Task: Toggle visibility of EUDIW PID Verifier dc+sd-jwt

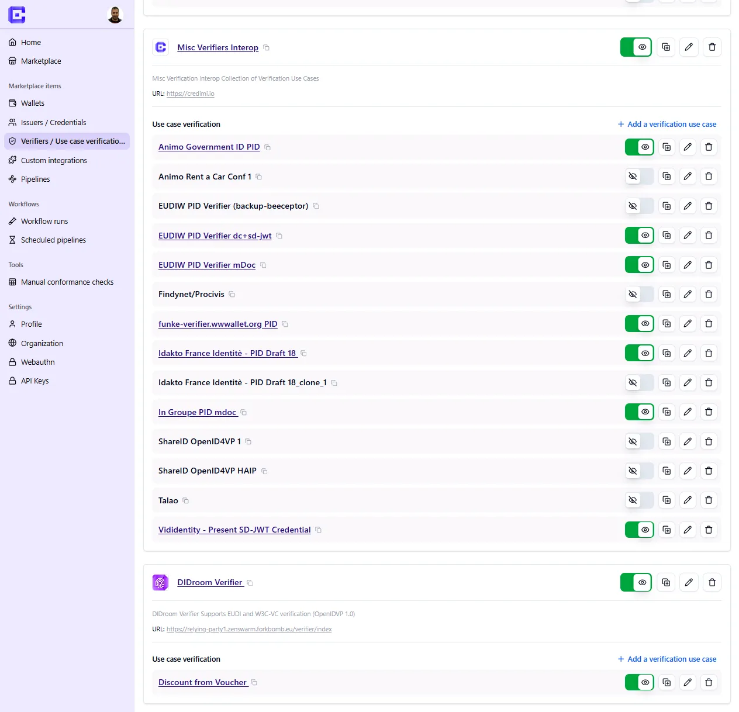Action: click(640, 235)
